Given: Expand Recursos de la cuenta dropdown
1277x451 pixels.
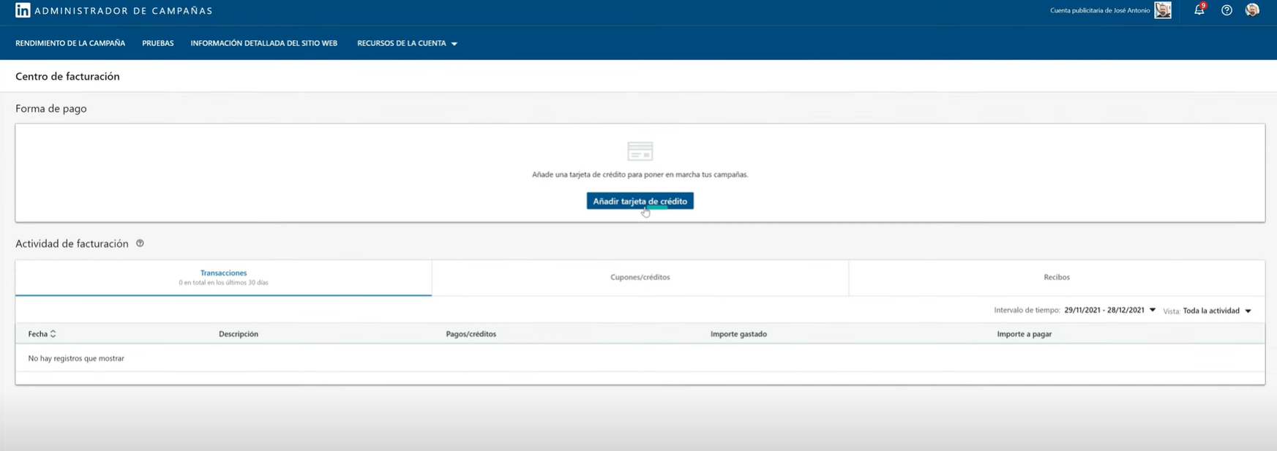Looking at the screenshot, I should coord(407,43).
